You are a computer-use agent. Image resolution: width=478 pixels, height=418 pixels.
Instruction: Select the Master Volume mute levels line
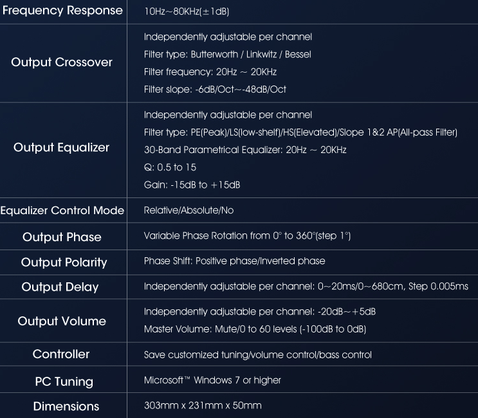click(x=255, y=329)
